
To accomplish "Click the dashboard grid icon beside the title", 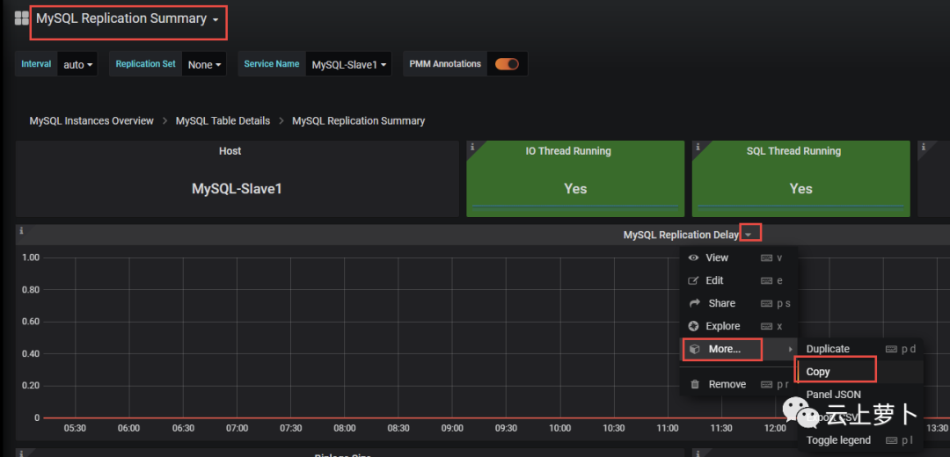I will click(x=22, y=18).
